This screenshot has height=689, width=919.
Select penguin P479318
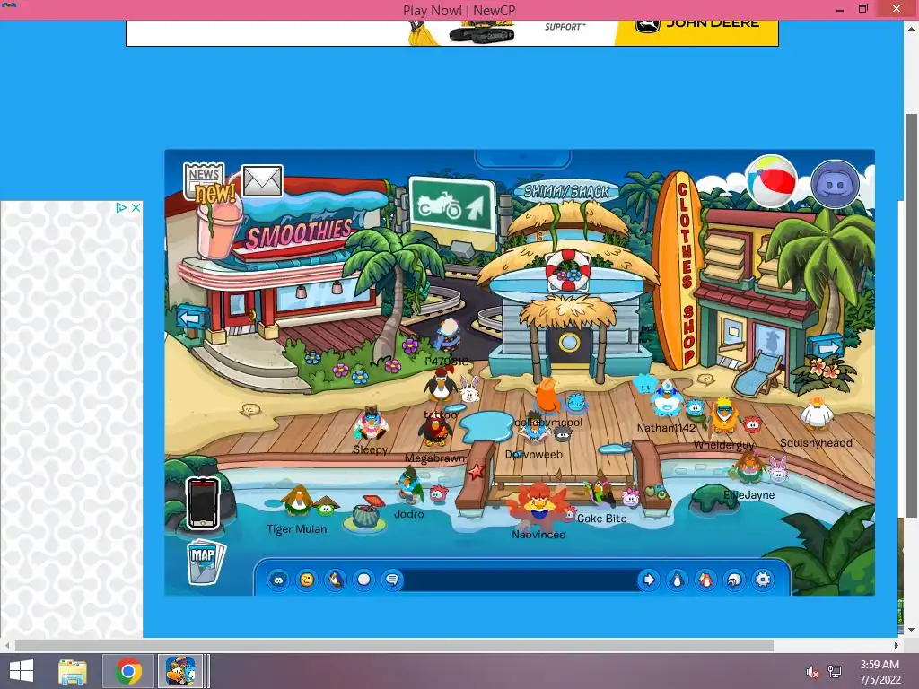click(447, 336)
